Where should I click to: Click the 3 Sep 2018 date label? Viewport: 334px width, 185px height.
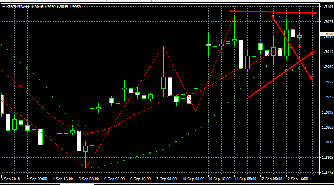(10, 179)
